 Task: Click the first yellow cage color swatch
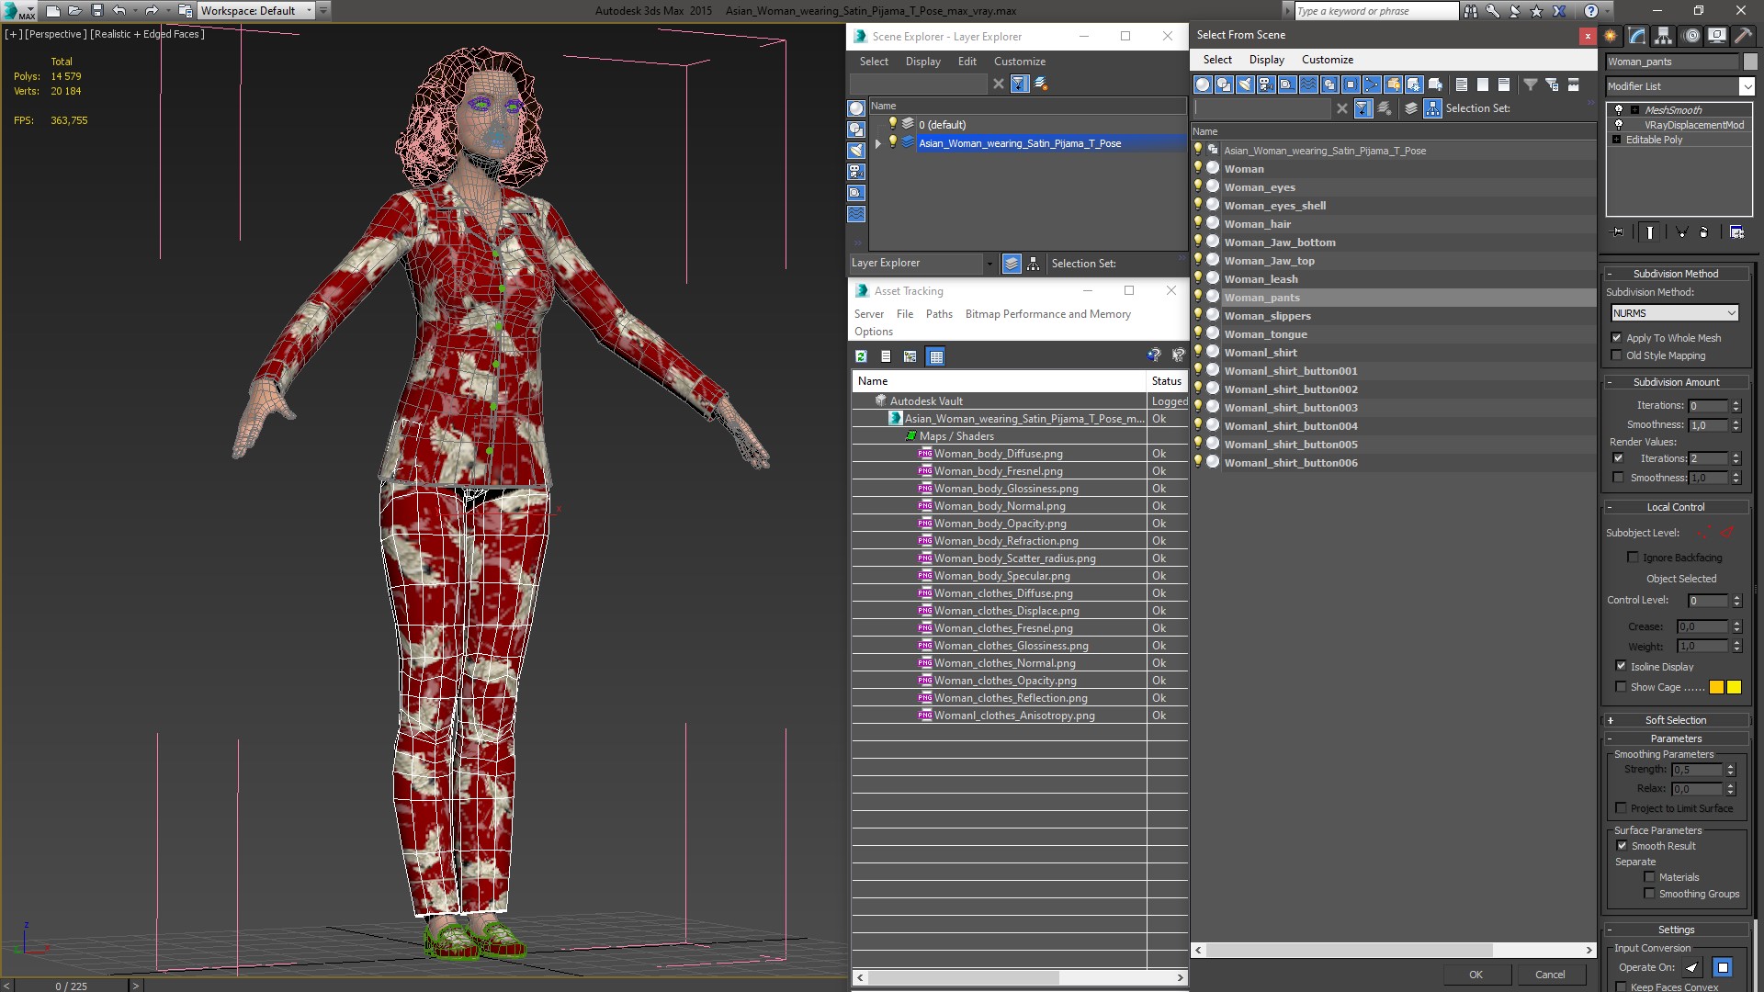(x=1716, y=687)
